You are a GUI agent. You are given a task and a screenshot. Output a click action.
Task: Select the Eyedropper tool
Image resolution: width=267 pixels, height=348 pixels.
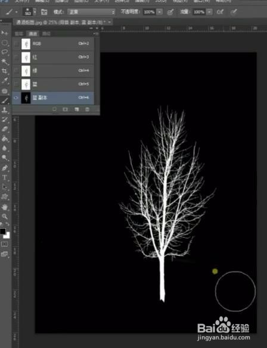[4, 80]
